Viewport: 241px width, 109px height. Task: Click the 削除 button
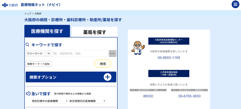click(113, 54)
